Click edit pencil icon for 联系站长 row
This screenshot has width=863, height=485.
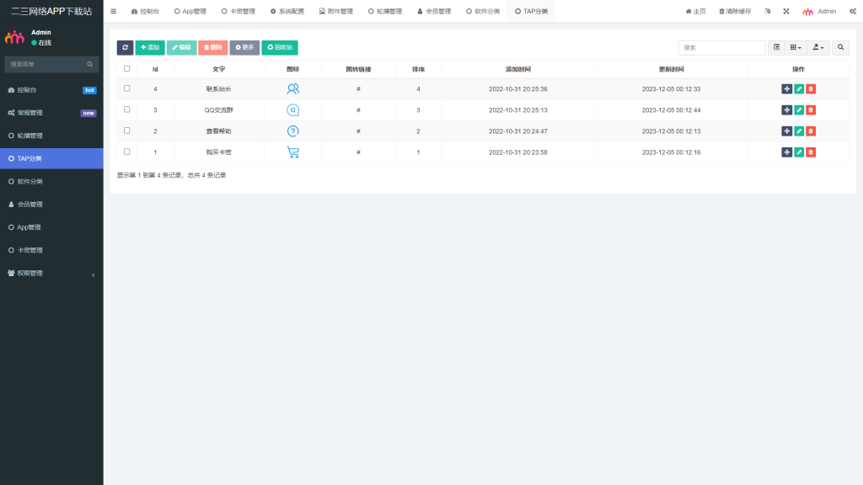click(x=799, y=88)
